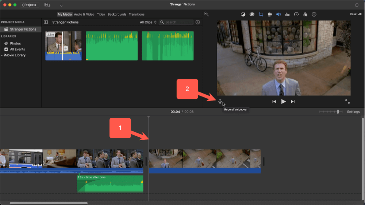The image size is (365, 205).
Task: Click Reset All adjustments
Action: (x=356, y=14)
